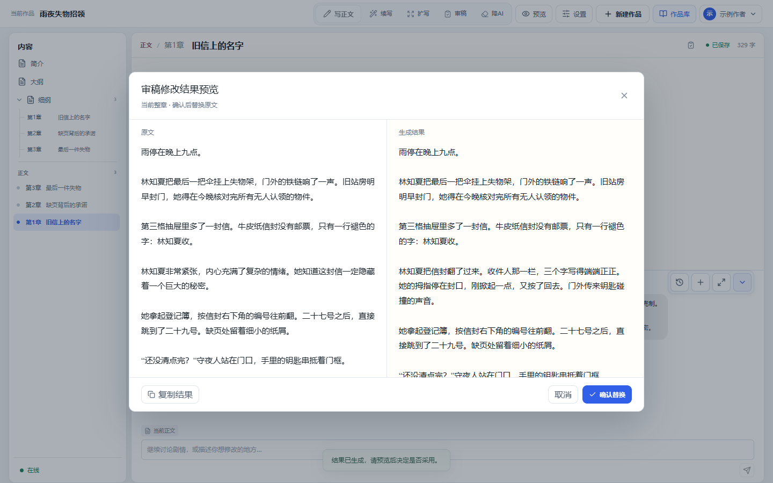Open 预览 preview button
773x483 pixels.
click(534, 14)
